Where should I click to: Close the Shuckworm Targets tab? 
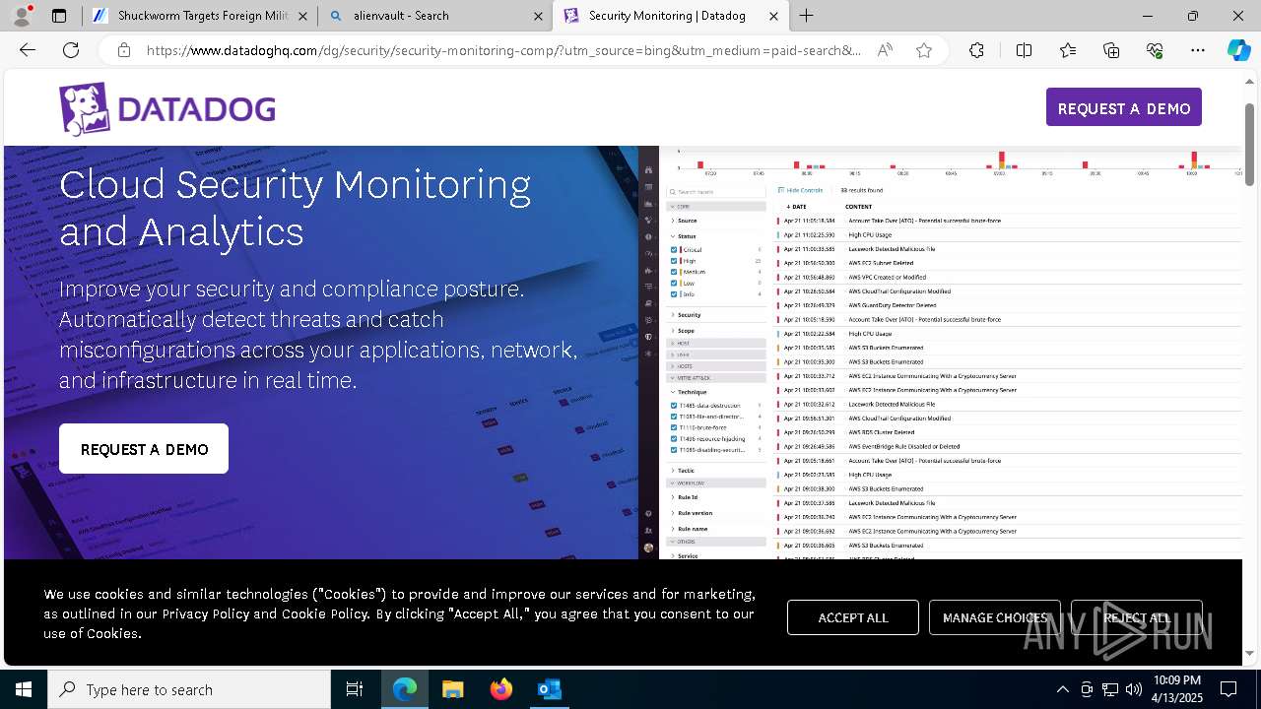click(x=302, y=16)
